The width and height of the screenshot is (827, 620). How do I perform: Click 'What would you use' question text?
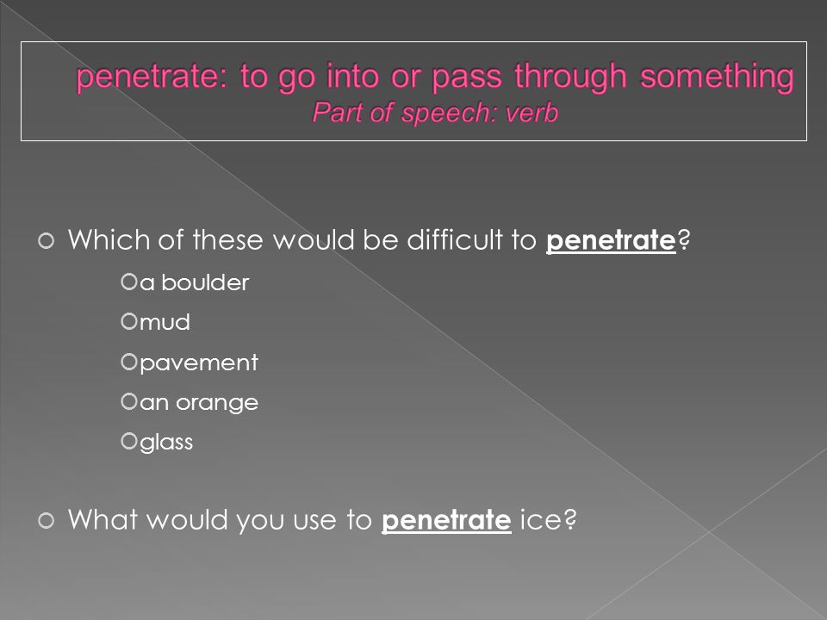[x=322, y=520]
